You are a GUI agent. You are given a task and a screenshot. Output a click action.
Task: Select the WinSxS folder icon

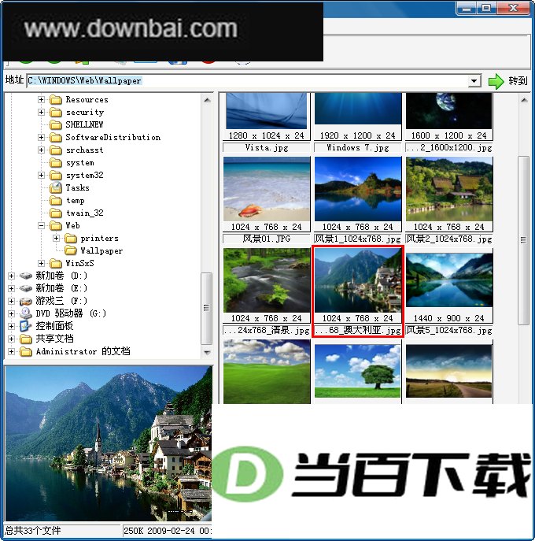click(56, 263)
